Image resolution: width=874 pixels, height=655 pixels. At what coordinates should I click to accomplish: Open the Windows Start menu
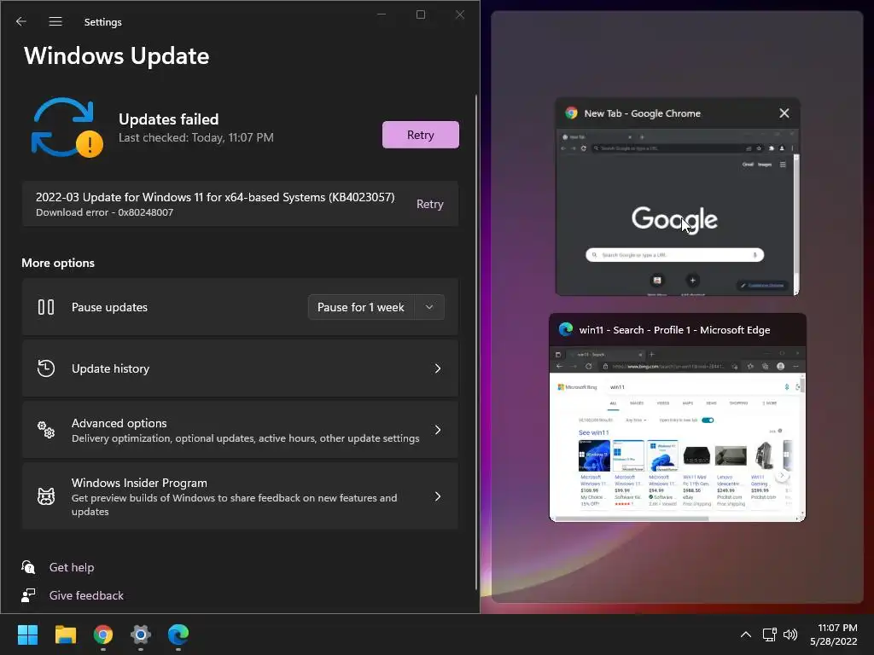coord(27,635)
